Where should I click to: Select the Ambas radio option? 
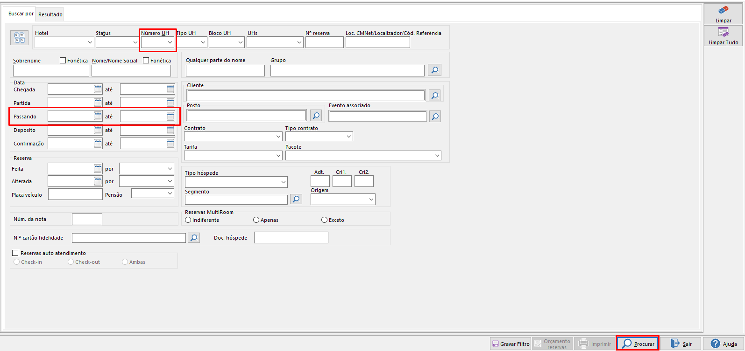tap(125, 262)
